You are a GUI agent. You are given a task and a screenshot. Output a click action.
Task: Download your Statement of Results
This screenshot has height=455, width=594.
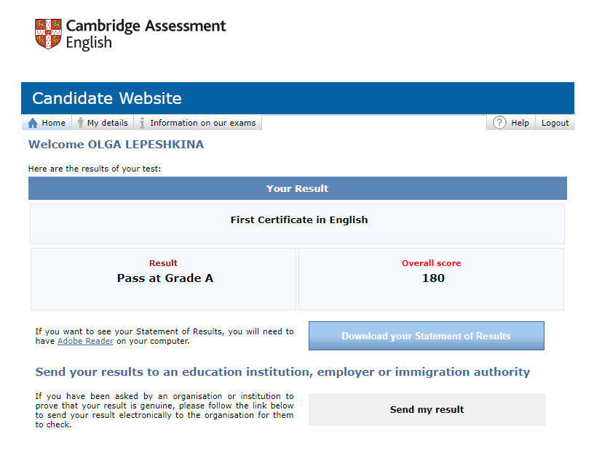[426, 336]
